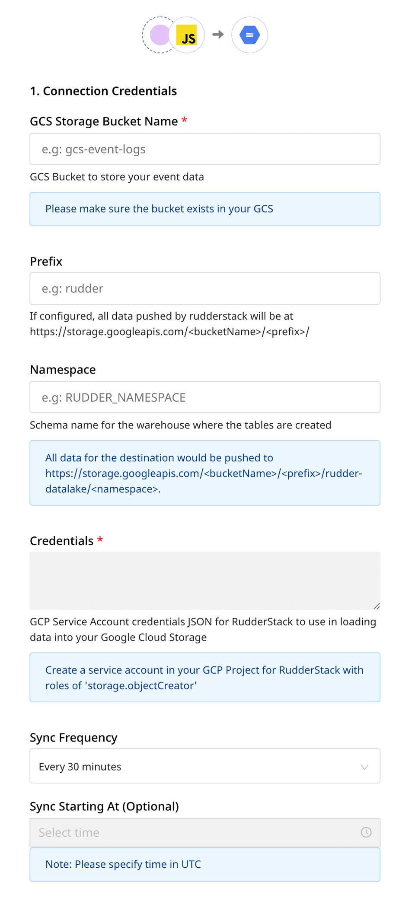This screenshot has height=904, width=415.
Task: Select the Sync Frequency label
Action: (x=73, y=738)
